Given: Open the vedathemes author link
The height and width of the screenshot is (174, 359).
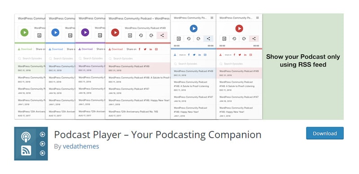Looking at the screenshot, I should pyautogui.click(x=81, y=146).
